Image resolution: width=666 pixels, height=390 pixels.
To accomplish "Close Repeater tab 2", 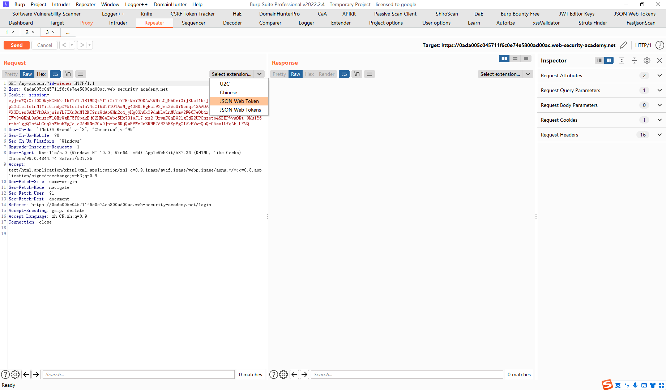I will (33, 32).
